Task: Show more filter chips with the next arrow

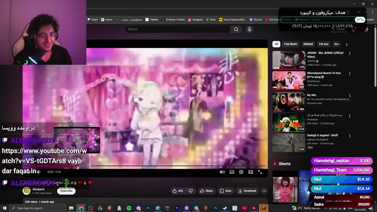Action: tap(347, 44)
